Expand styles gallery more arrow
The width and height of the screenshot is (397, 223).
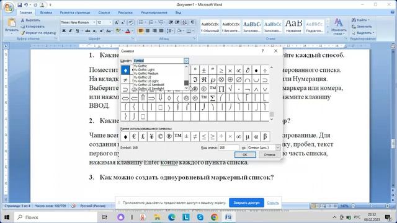click(328, 32)
